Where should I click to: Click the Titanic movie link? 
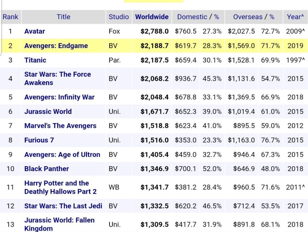[35, 60]
